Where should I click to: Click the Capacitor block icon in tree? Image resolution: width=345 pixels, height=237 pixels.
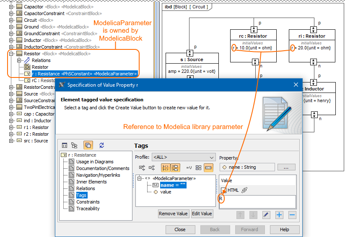19,7
